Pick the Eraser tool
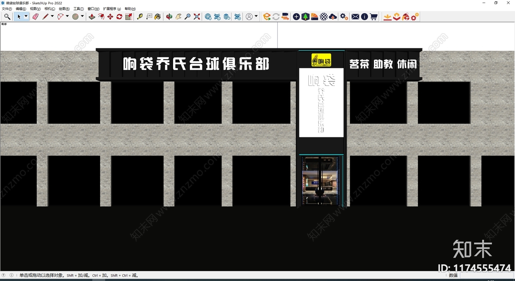Screen dimensions: 515x281 tap(35, 17)
